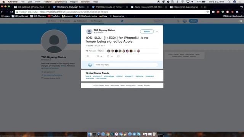Go back with the browser back arrow
244x137 pixels.
click(2, 12)
